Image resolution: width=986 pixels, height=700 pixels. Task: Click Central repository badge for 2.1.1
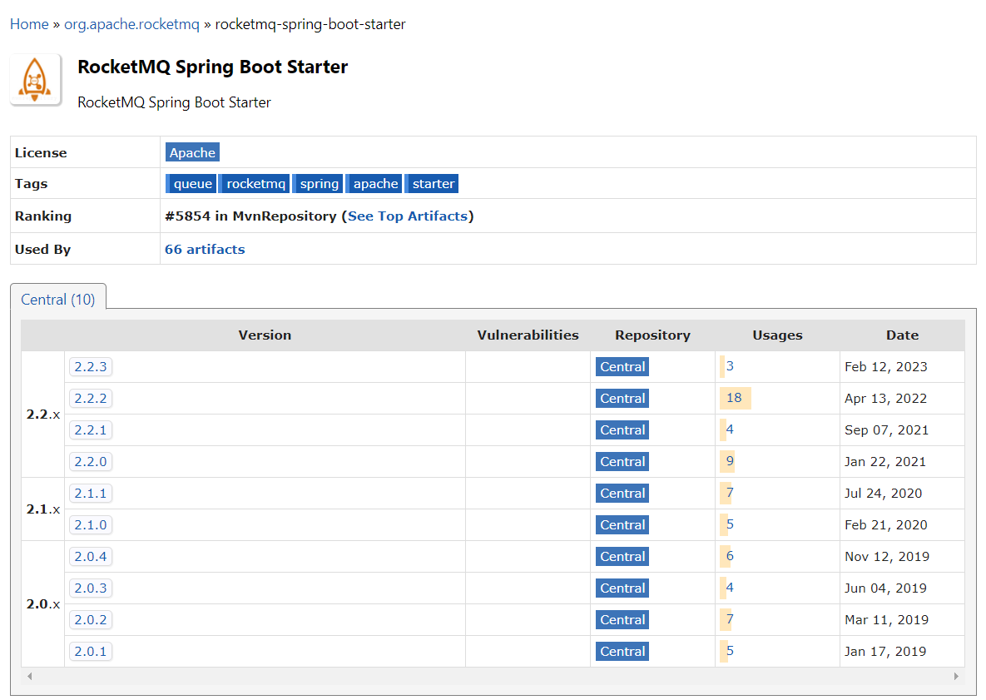pyautogui.click(x=622, y=493)
